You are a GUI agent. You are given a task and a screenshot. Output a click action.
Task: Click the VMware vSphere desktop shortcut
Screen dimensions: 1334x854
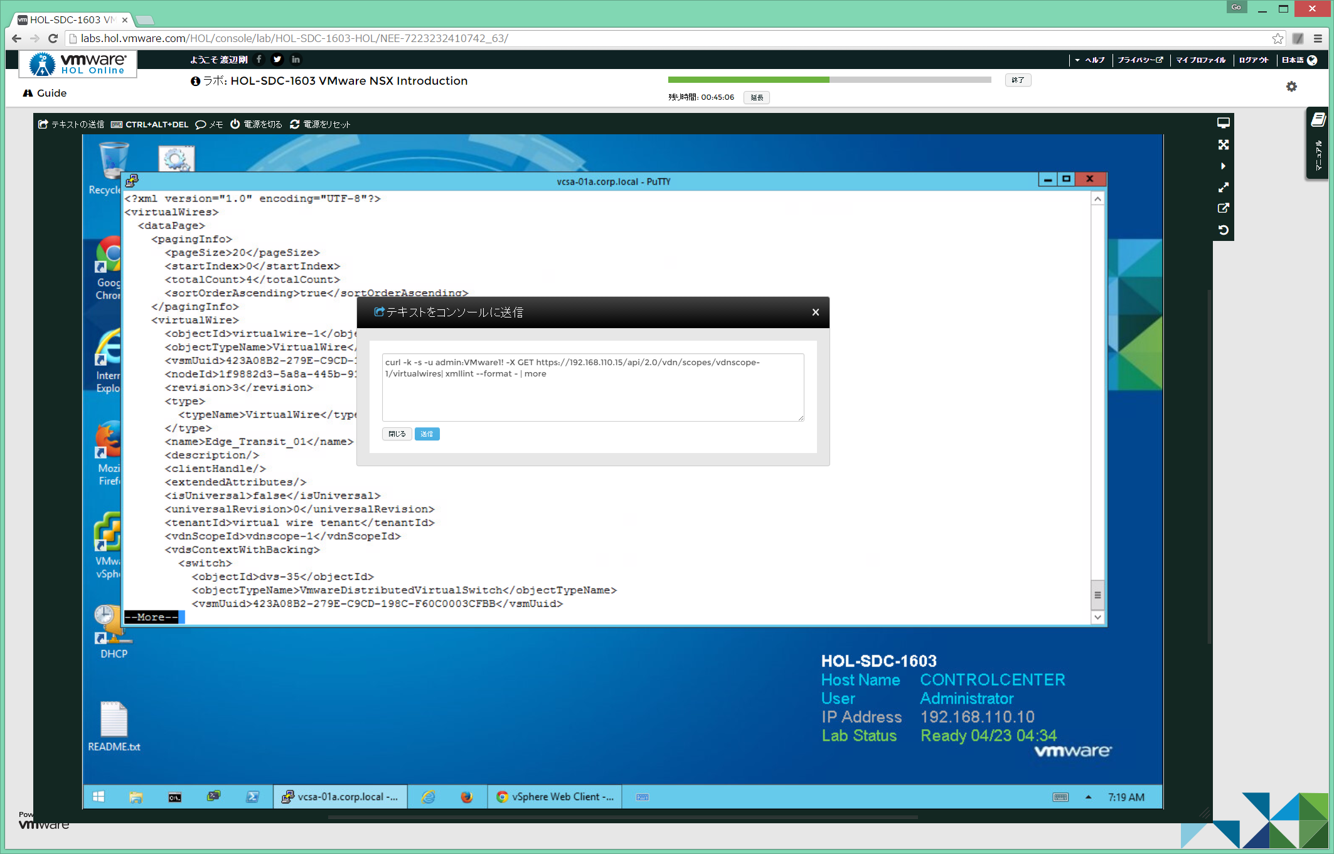pos(108,547)
